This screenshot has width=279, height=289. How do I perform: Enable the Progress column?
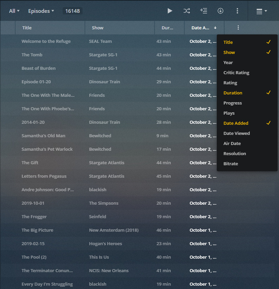[x=247, y=103]
